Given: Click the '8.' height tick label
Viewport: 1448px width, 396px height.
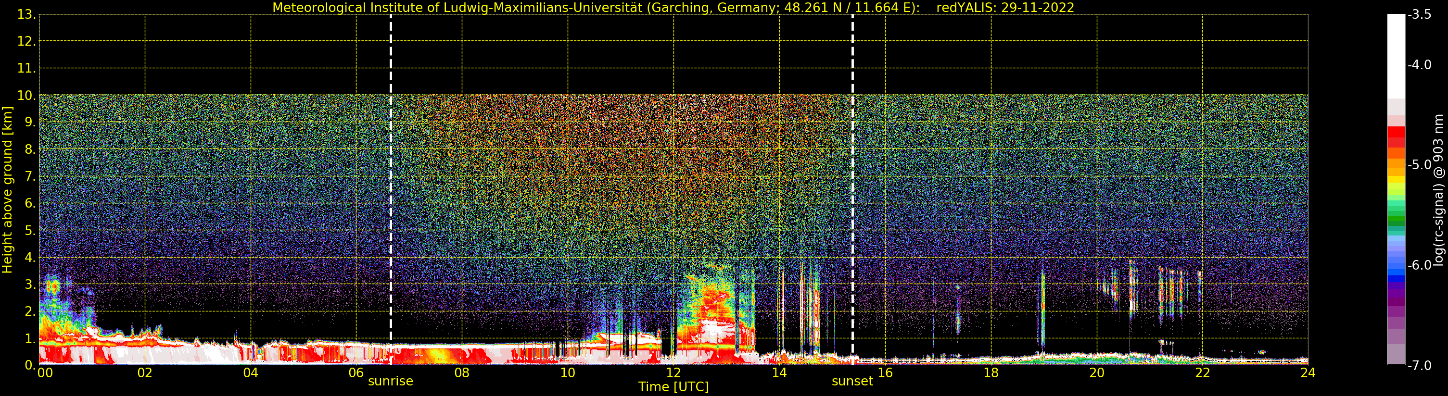Looking at the screenshot, I should [30, 149].
